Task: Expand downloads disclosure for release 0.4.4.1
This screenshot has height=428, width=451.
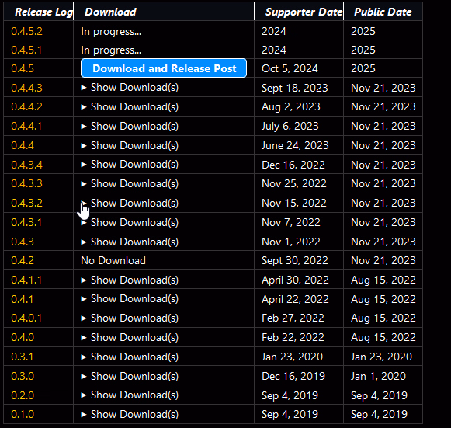Action: (130, 126)
